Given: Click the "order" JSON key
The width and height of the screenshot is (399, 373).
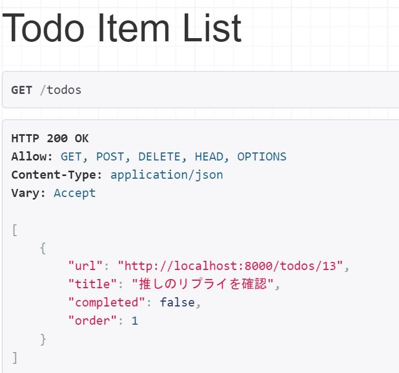Looking at the screenshot, I should pos(92,321).
